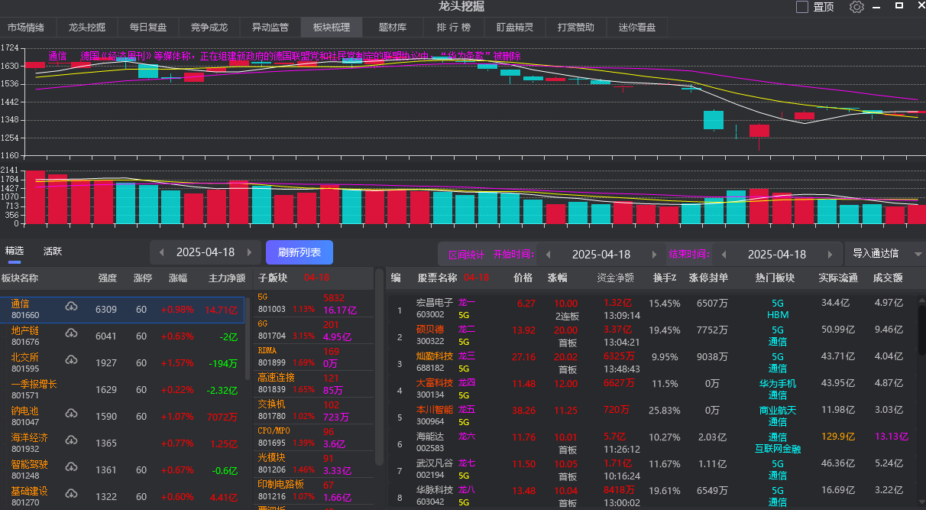
Task: Open the 迷你看盘 tab
Action: [637, 28]
